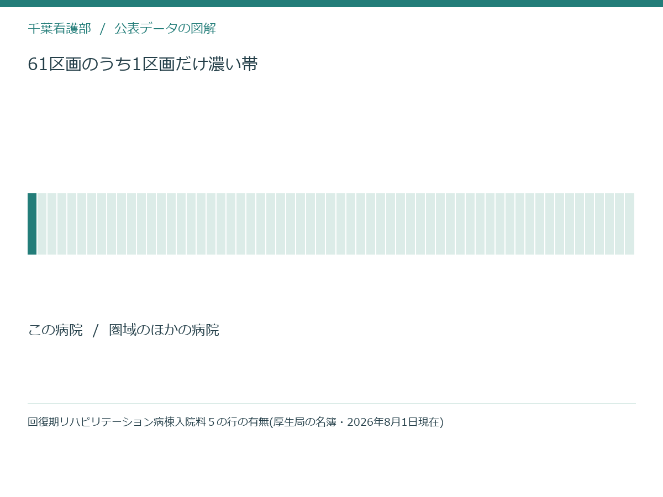Click the 圏域のほかの病院 legend label
Screen dimensions: 663x497
click(x=164, y=330)
